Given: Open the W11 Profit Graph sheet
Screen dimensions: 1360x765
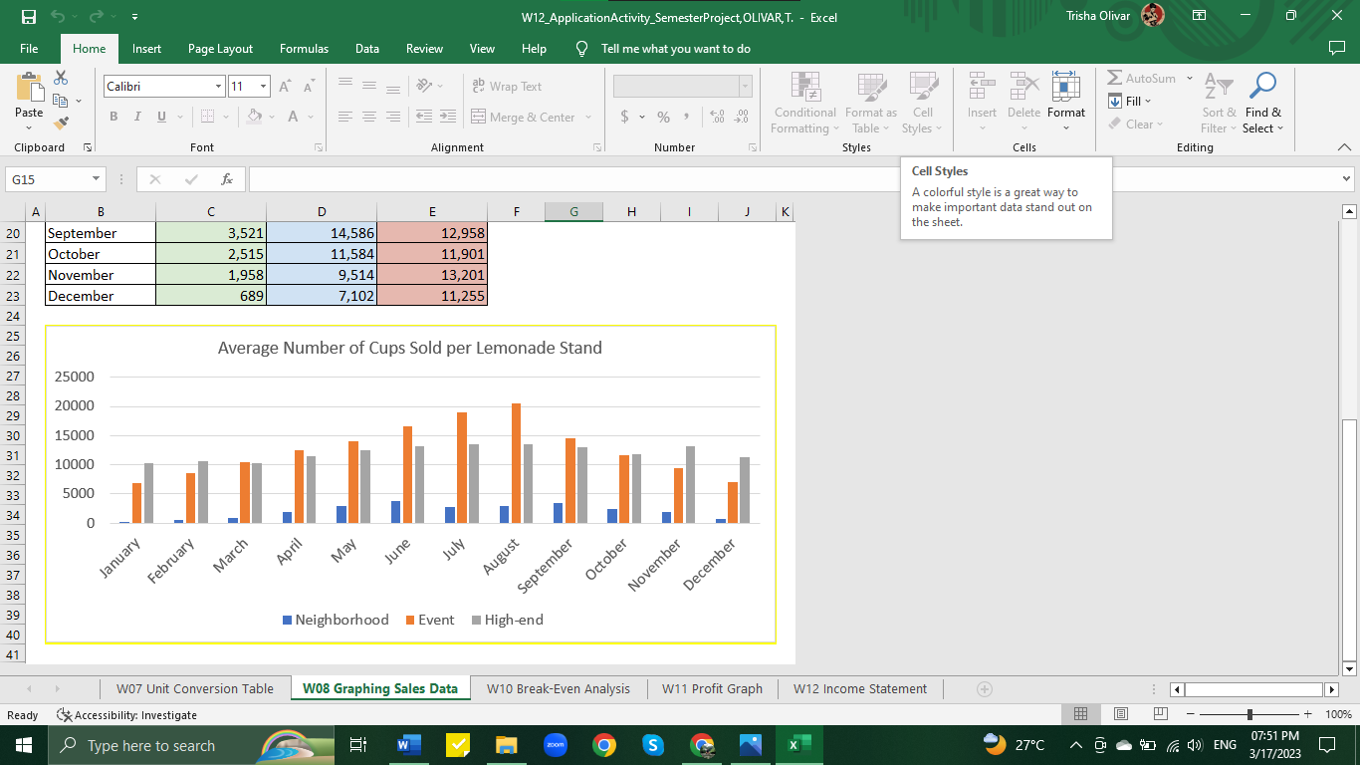Looking at the screenshot, I should click(712, 688).
